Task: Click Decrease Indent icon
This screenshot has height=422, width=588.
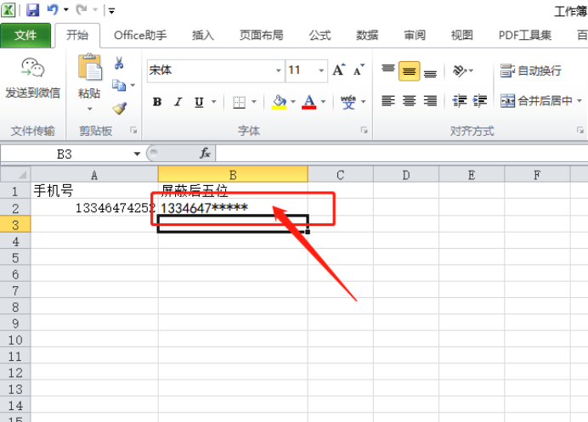Action: (460, 101)
